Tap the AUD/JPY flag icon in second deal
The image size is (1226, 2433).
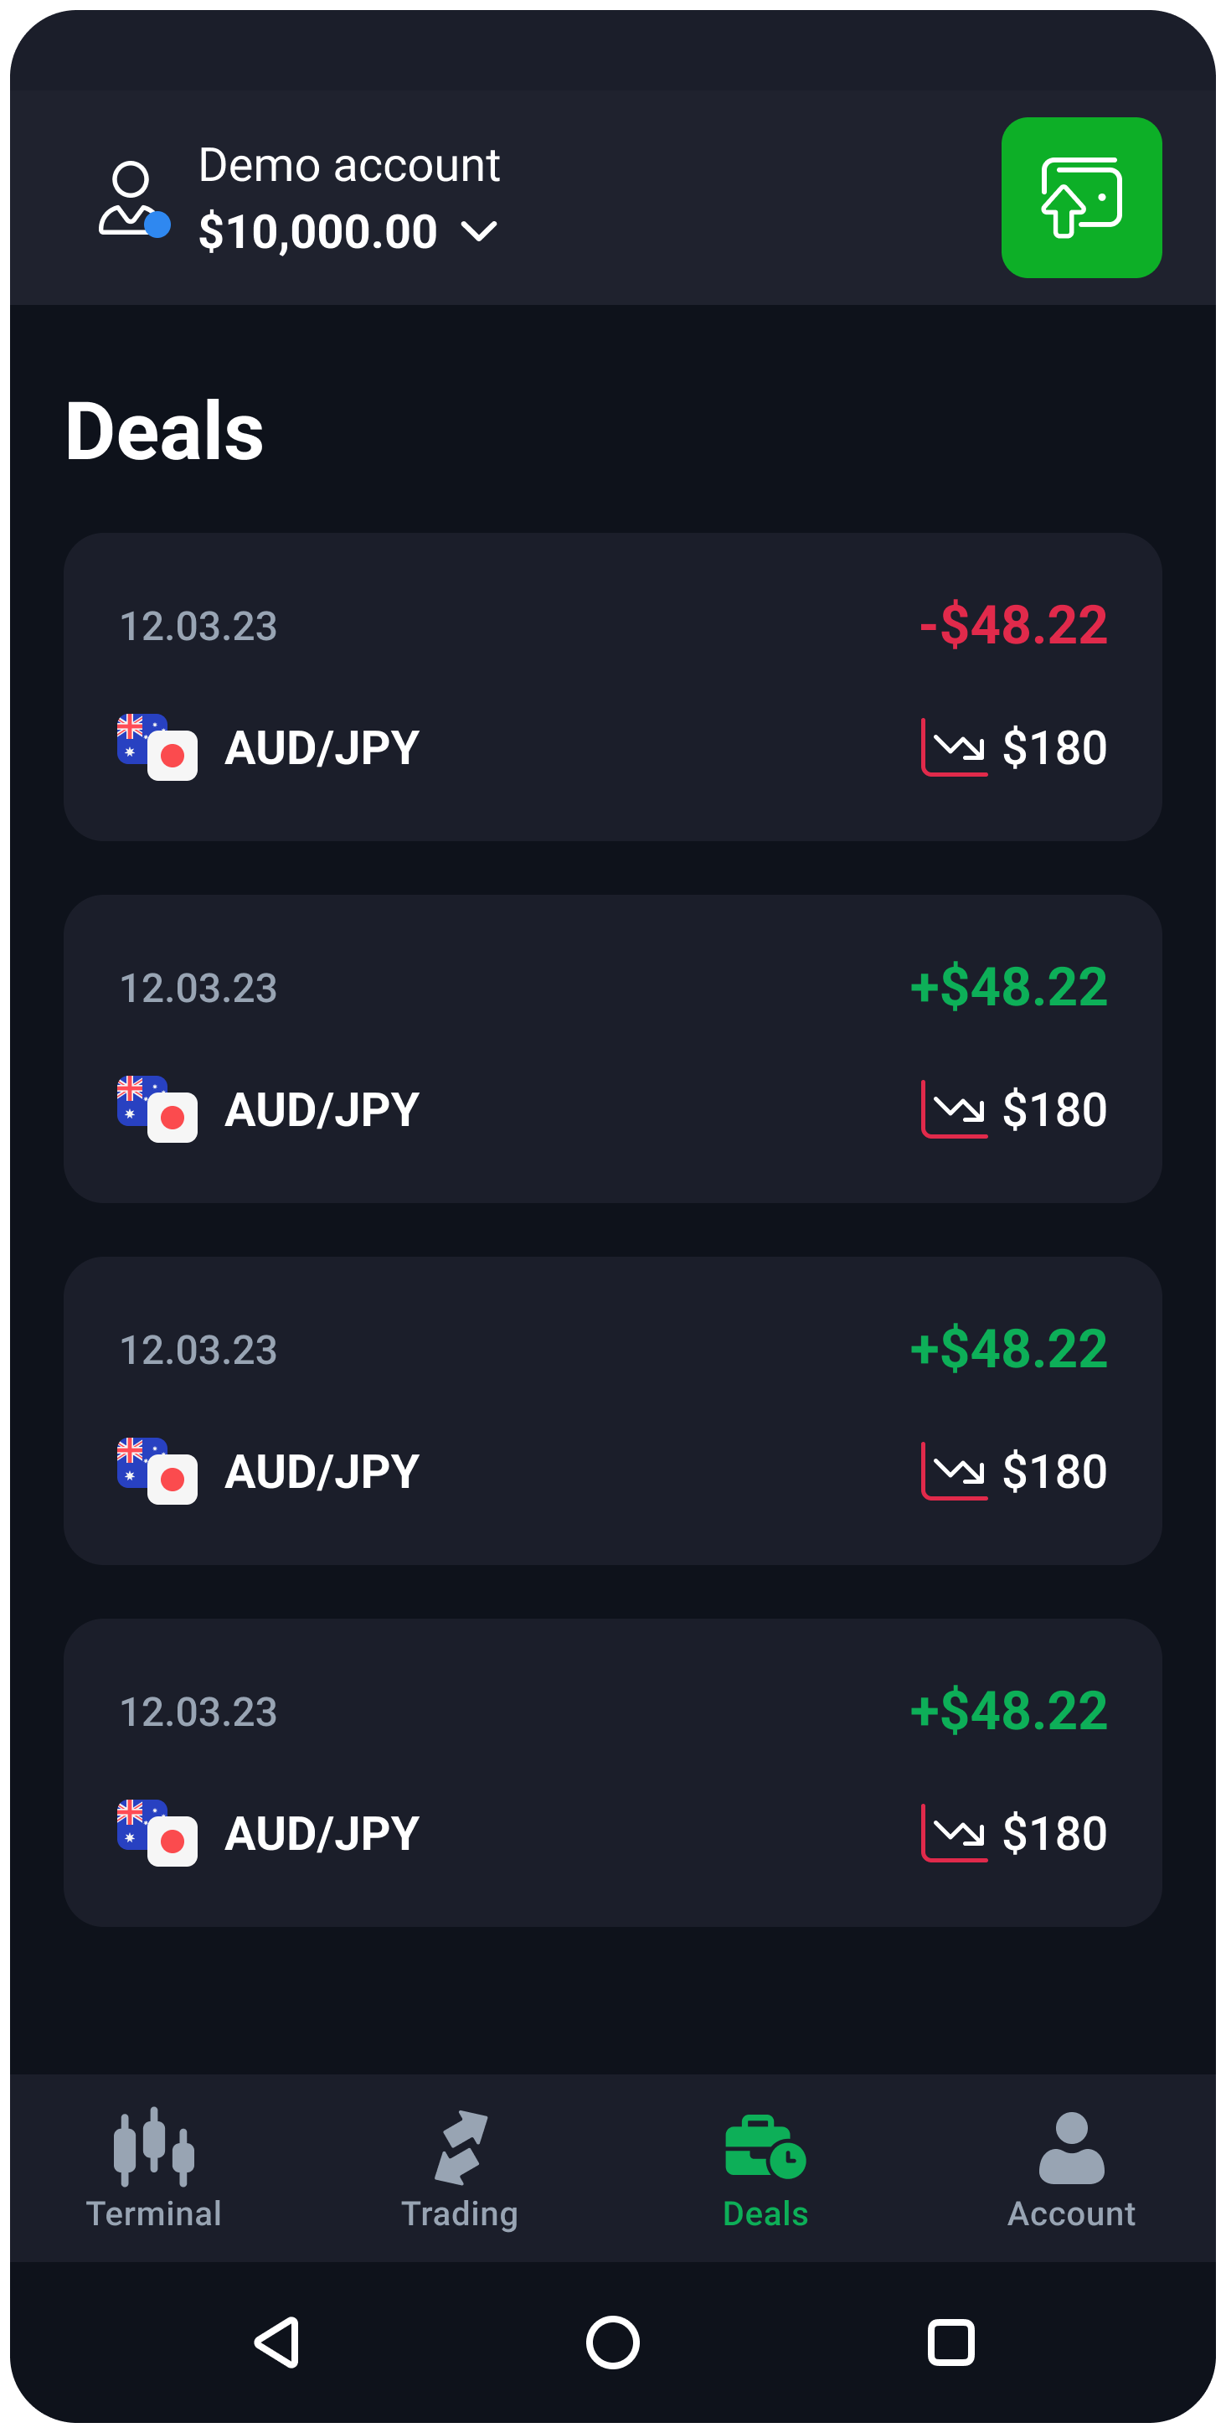tap(157, 1108)
